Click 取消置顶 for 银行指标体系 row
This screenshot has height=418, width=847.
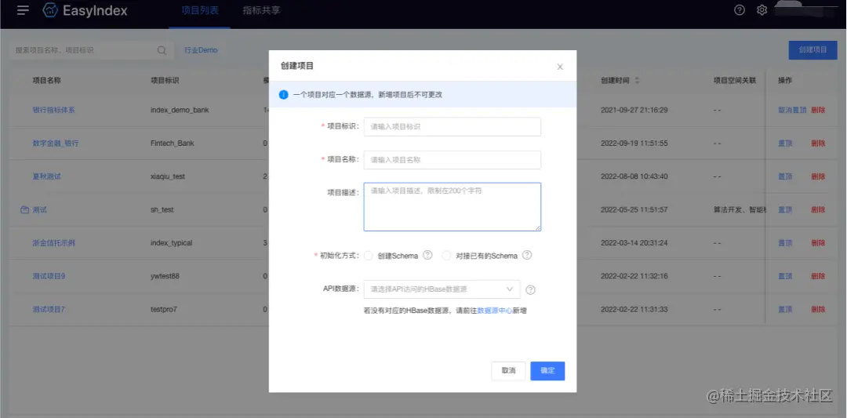792,110
